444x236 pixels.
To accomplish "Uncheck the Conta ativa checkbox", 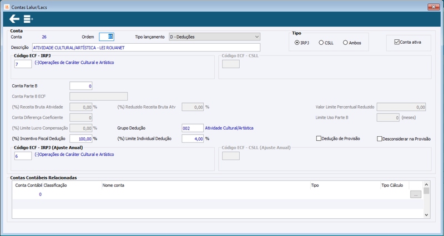I will tap(408, 42).
